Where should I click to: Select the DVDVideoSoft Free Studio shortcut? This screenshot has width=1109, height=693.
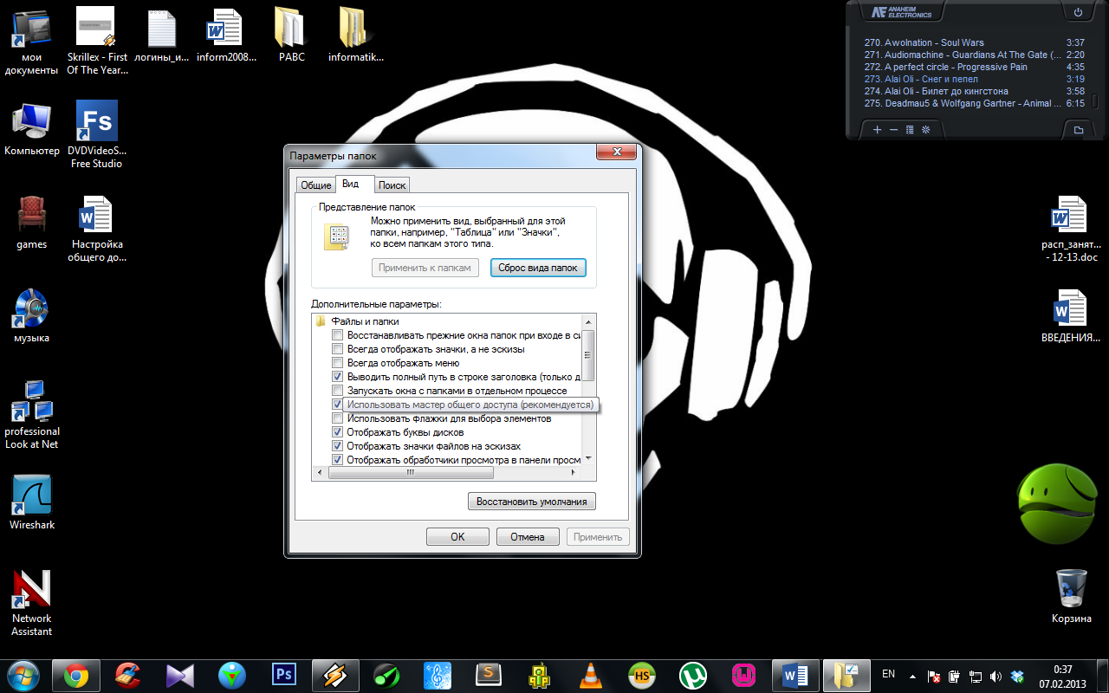[96, 134]
